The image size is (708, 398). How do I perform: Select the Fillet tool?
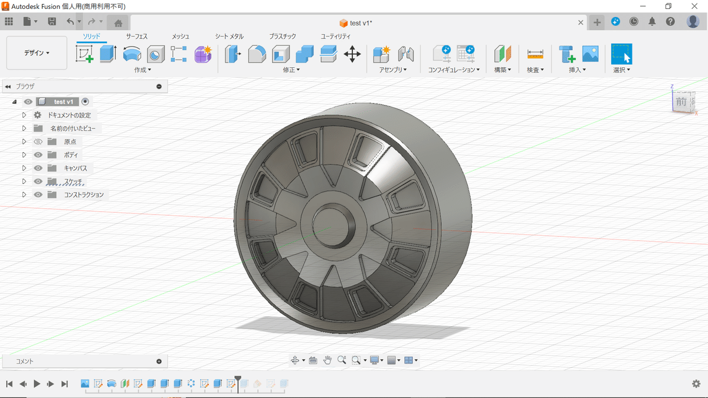[x=257, y=54]
